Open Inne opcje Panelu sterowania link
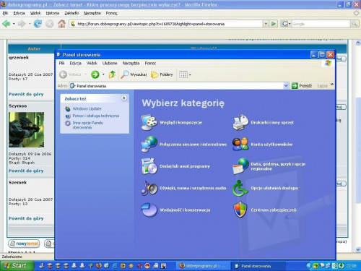This screenshot has width=361, height=271. [x=88, y=125]
